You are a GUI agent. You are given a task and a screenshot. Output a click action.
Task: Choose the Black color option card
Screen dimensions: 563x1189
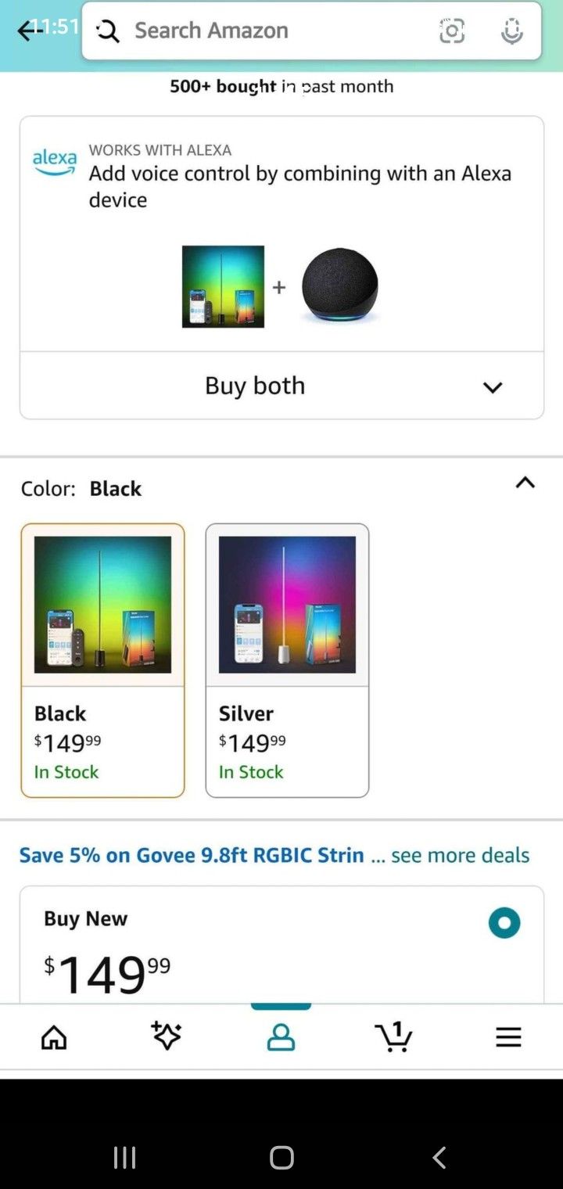point(103,660)
